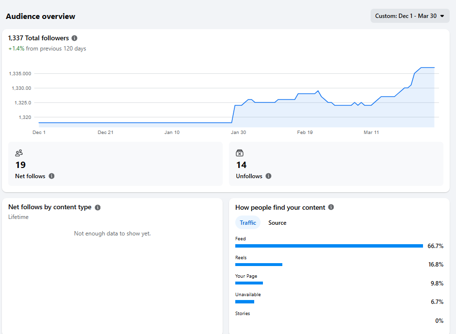The image size is (456, 334).
Task: Open info tooltip for Net follows by content type
Action: point(98,207)
